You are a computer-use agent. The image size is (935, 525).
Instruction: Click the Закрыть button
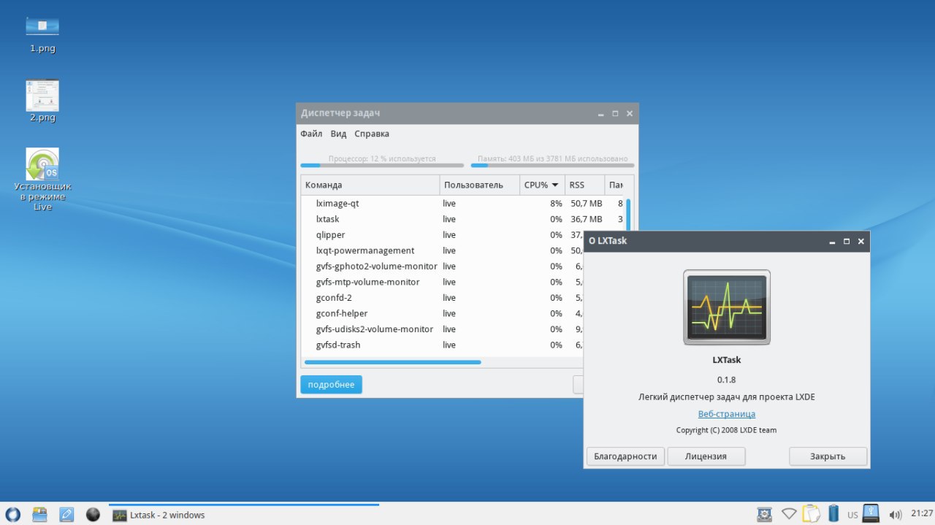coord(828,456)
